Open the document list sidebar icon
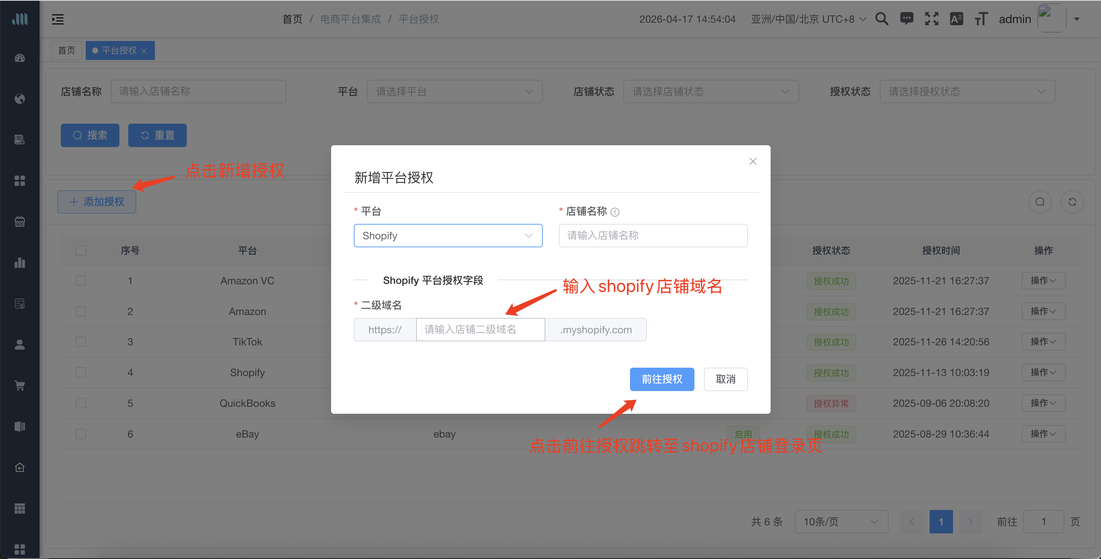This screenshot has width=1101, height=559. pyautogui.click(x=20, y=140)
